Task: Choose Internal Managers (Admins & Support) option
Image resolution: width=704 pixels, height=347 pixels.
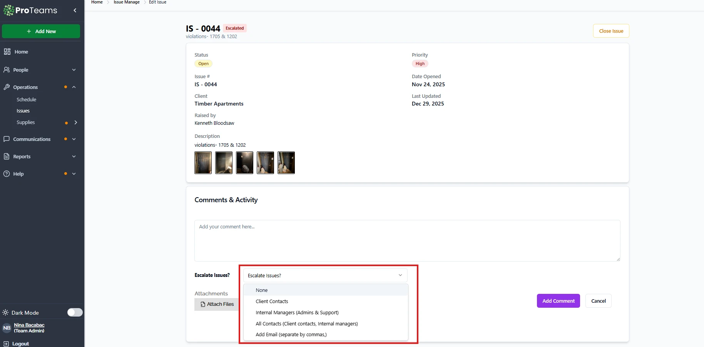Action: pyautogui.click(x=297, y=312)
